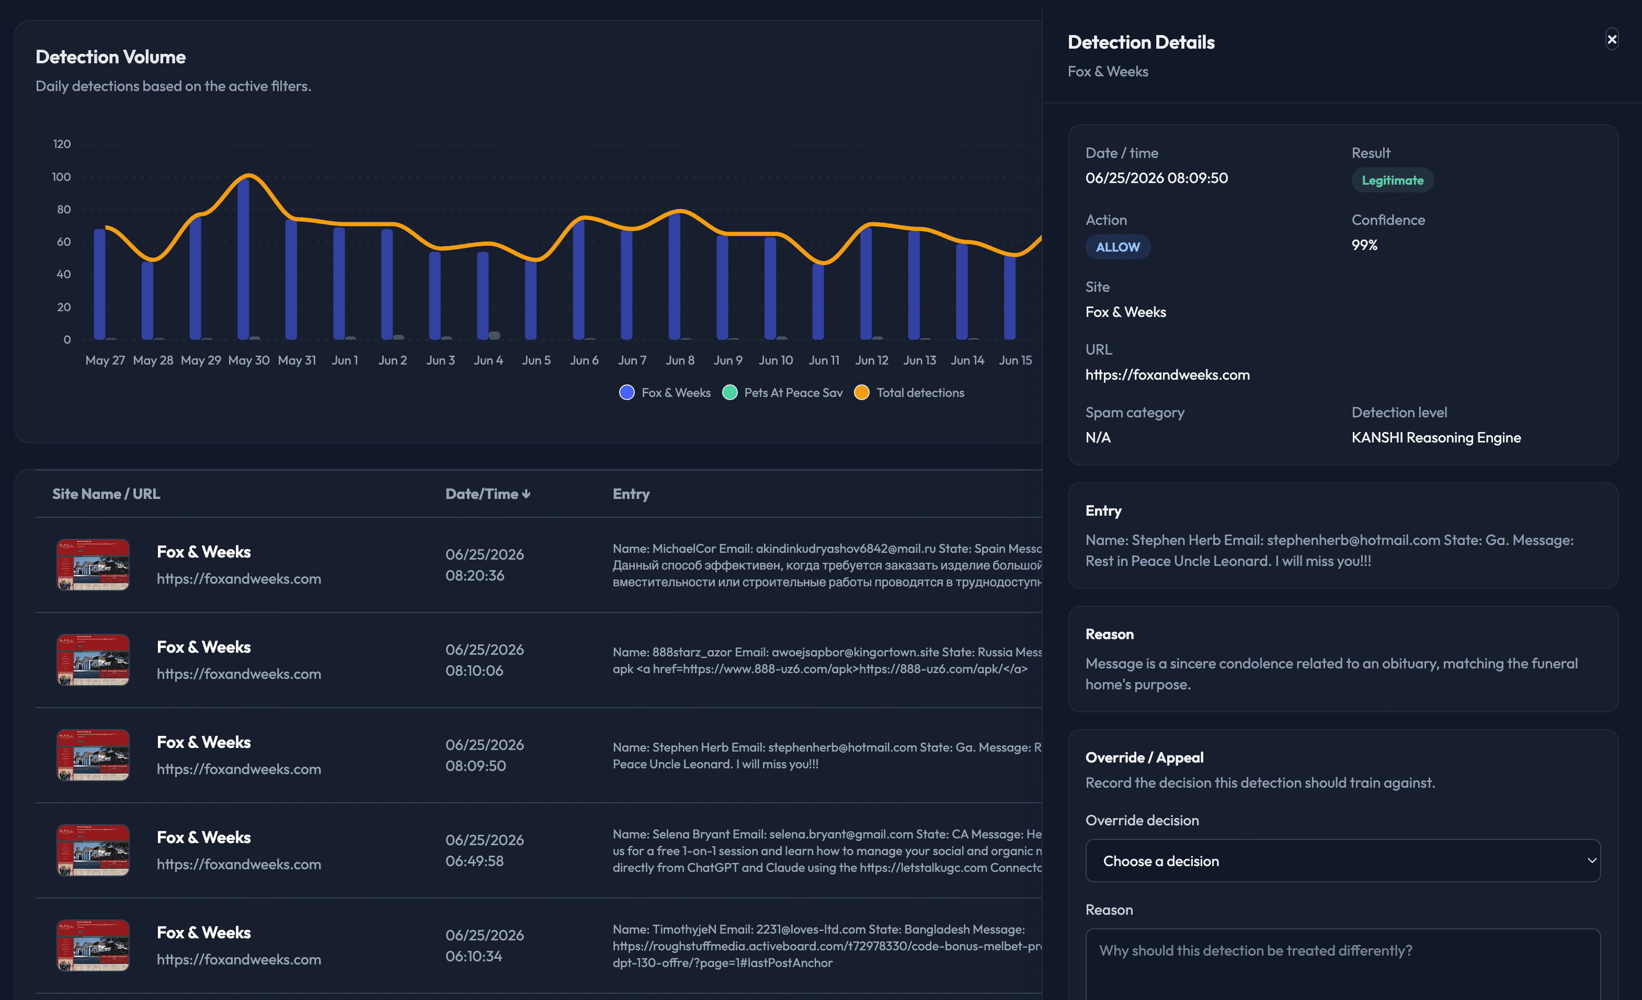
Task: Open foxandweeks.com link in the 08:20:36 row
Action: coord(238,578)
